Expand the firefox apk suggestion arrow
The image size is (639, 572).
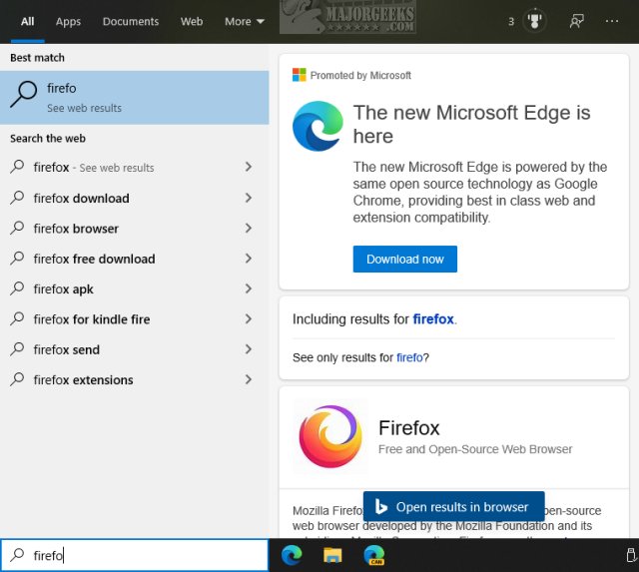249,288
